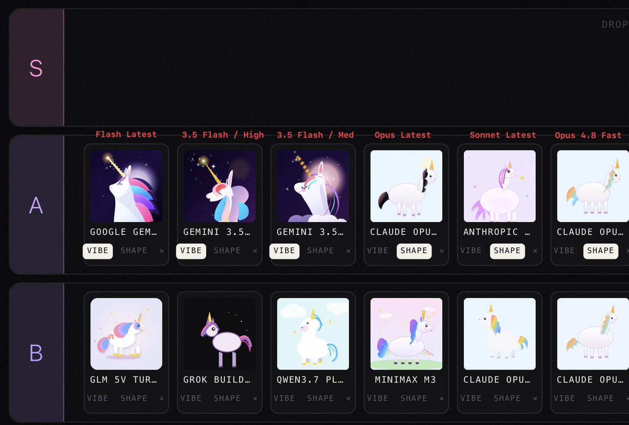This screenshot has width=629, height=425.
Task: Remove the Anthropic card with its ×
Action: (x=535, y=251)
